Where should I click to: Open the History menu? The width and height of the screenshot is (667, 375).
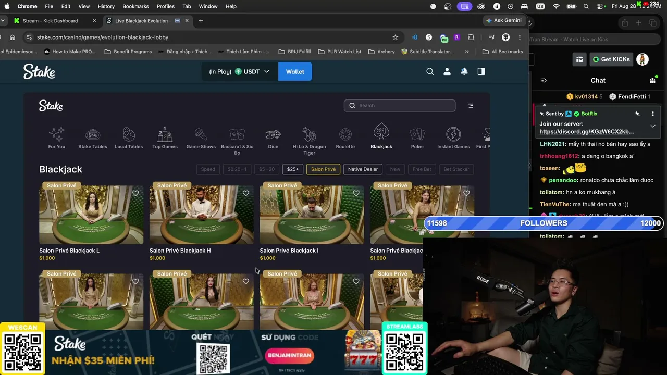click(x=106, y=6)
